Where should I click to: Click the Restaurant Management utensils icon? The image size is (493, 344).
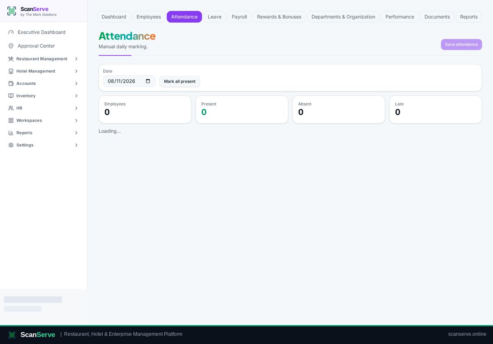(x=11, y=59)
